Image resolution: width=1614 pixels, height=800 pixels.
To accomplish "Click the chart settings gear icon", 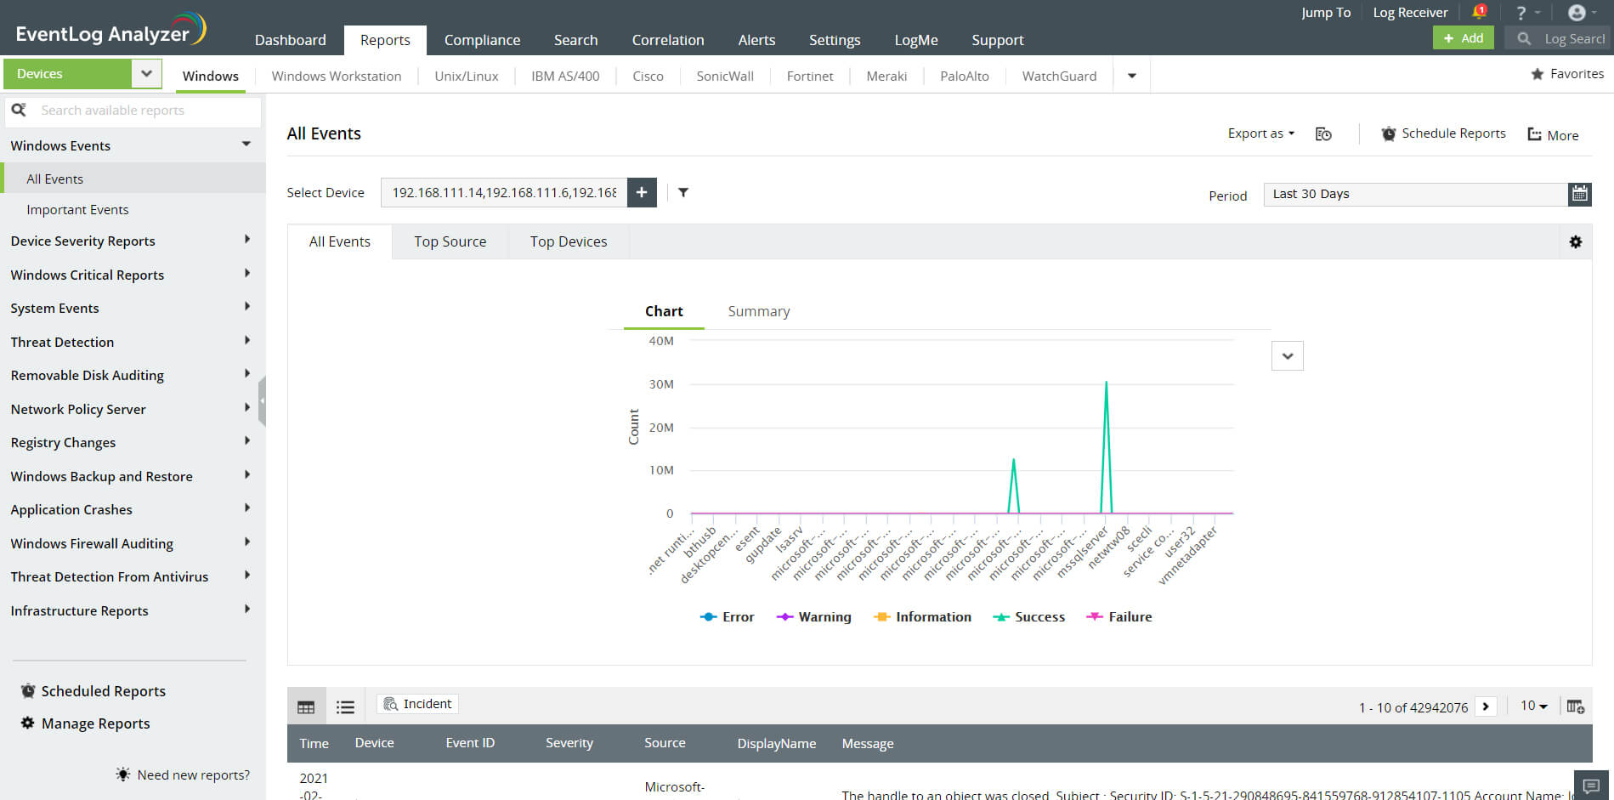I will pos(1575,242).
